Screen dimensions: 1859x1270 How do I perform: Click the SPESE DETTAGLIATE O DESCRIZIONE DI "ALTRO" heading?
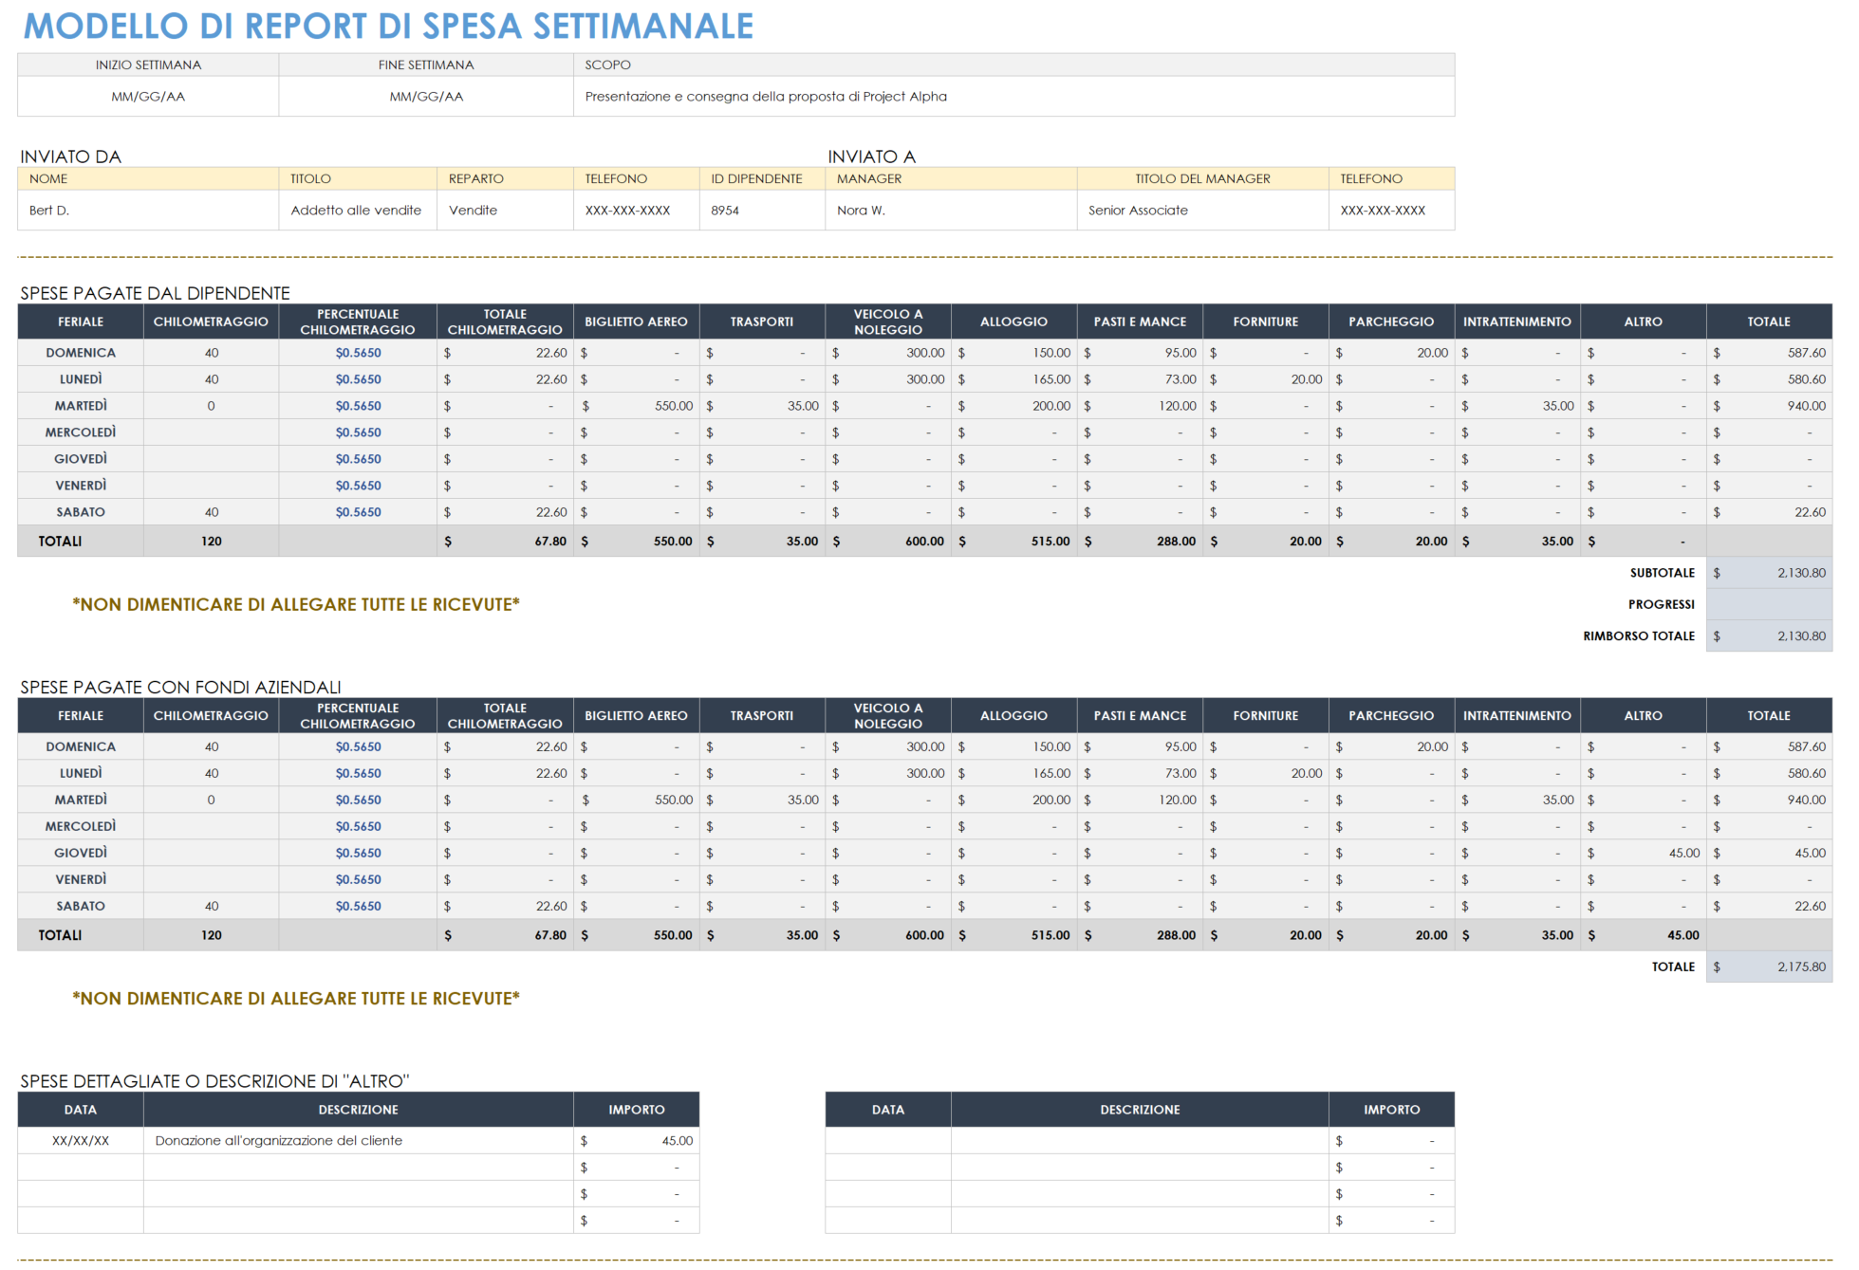point(214,1081)
